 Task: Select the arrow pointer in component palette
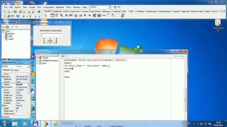(x=46, y=16)
